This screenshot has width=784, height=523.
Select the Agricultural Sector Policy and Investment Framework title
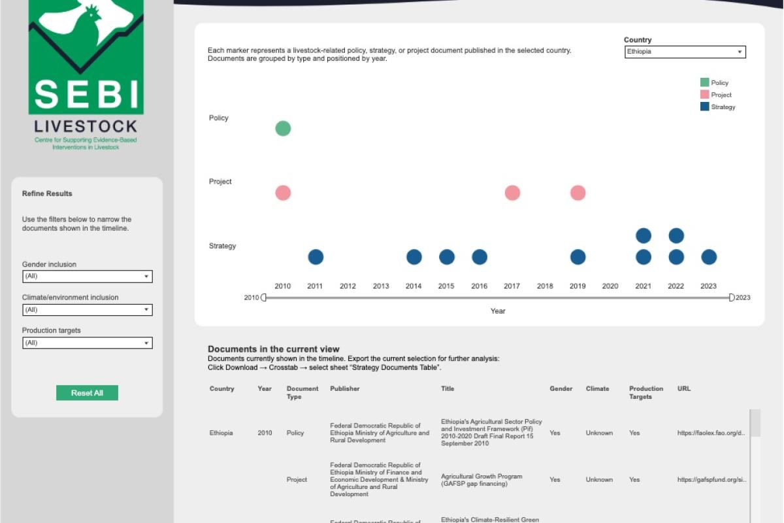coord(491,433)
